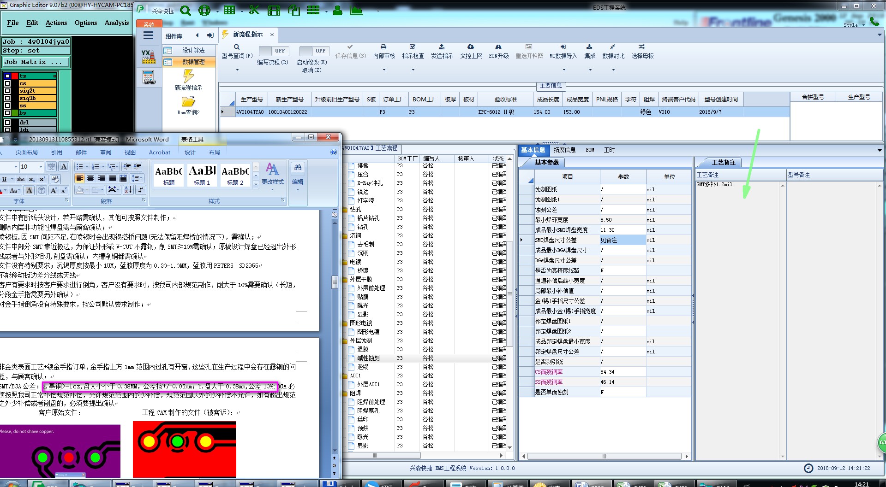
Task: Check the cs layer checkbox
Action: pyautogui.click(x=7, y=83)
